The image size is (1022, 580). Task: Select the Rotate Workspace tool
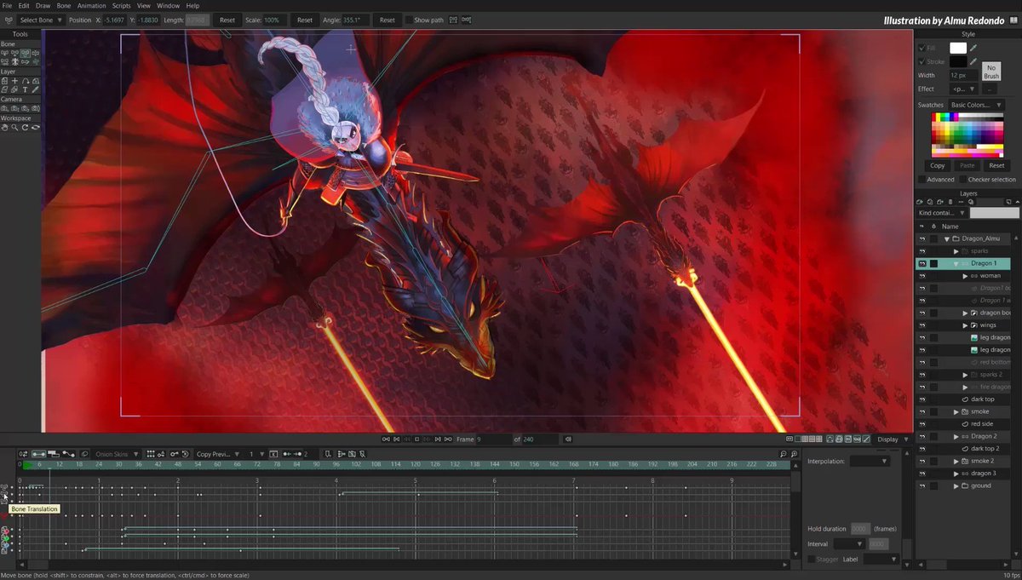(x=25, y=128)
